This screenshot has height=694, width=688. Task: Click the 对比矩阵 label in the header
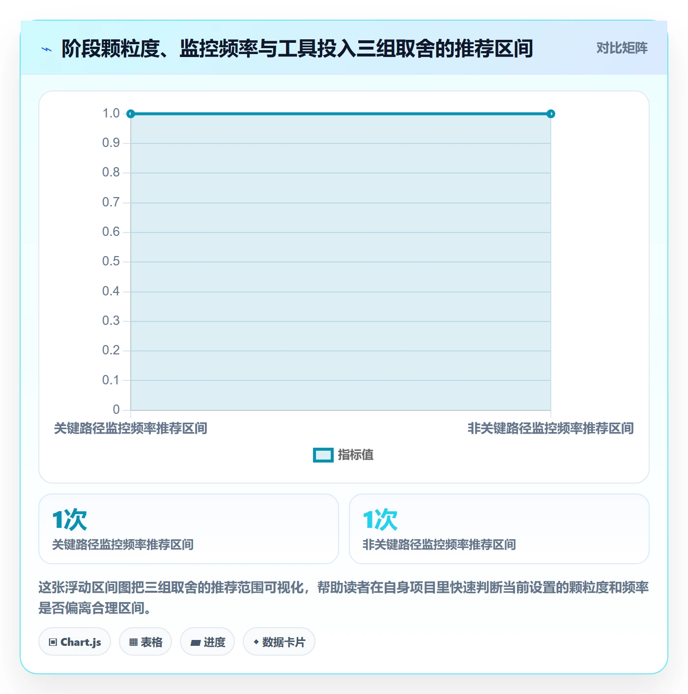click(x=622, y=48)
